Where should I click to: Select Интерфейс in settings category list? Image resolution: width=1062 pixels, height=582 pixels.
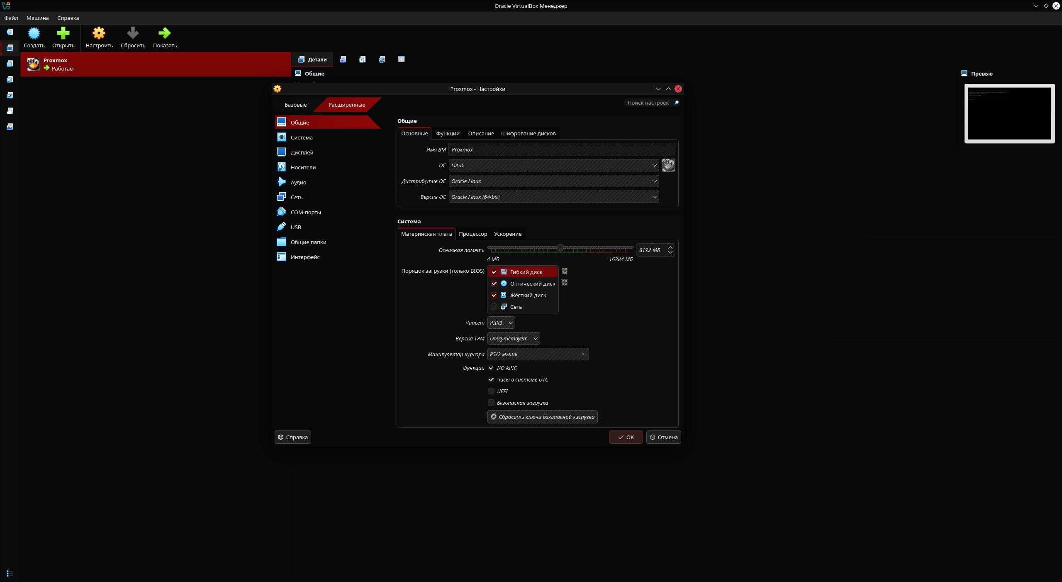point(328,257)
